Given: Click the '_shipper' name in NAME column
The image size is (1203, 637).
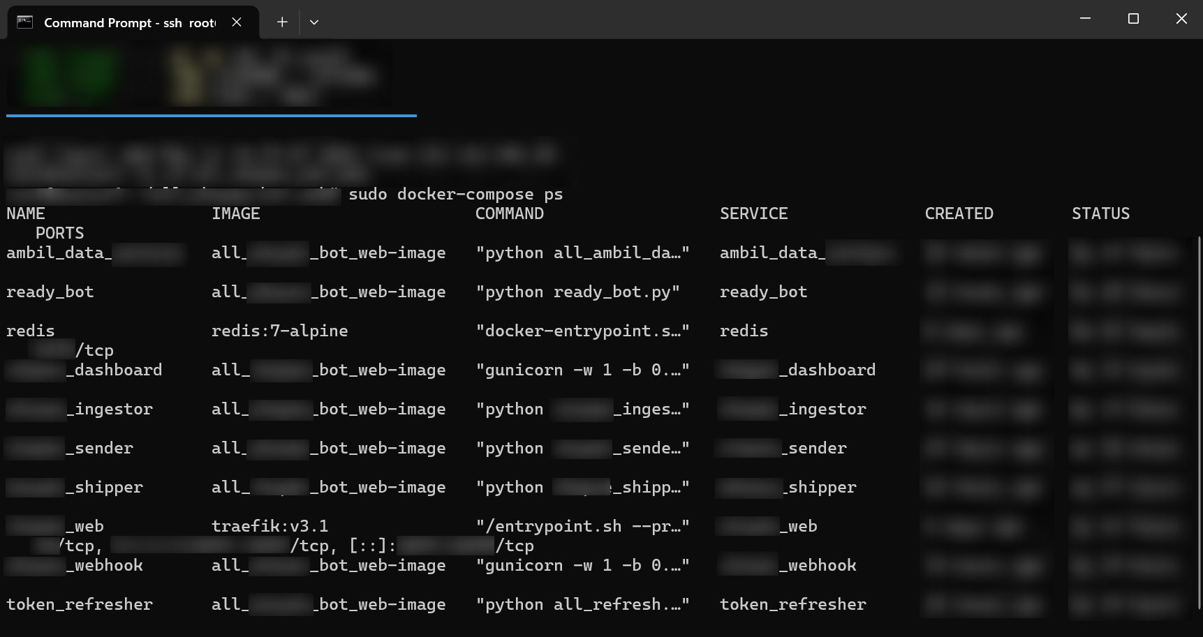Looking at the screenshot, I should pos(104,487).
